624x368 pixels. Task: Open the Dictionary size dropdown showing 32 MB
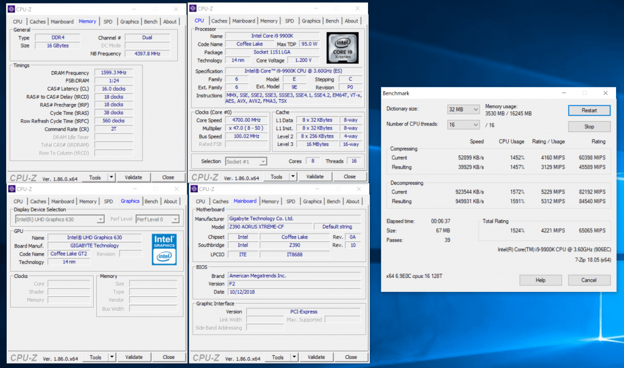(x=463, y=109)
